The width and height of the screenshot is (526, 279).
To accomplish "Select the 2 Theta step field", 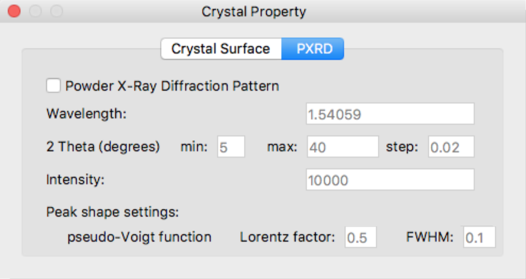I will [x=451, y=147].
